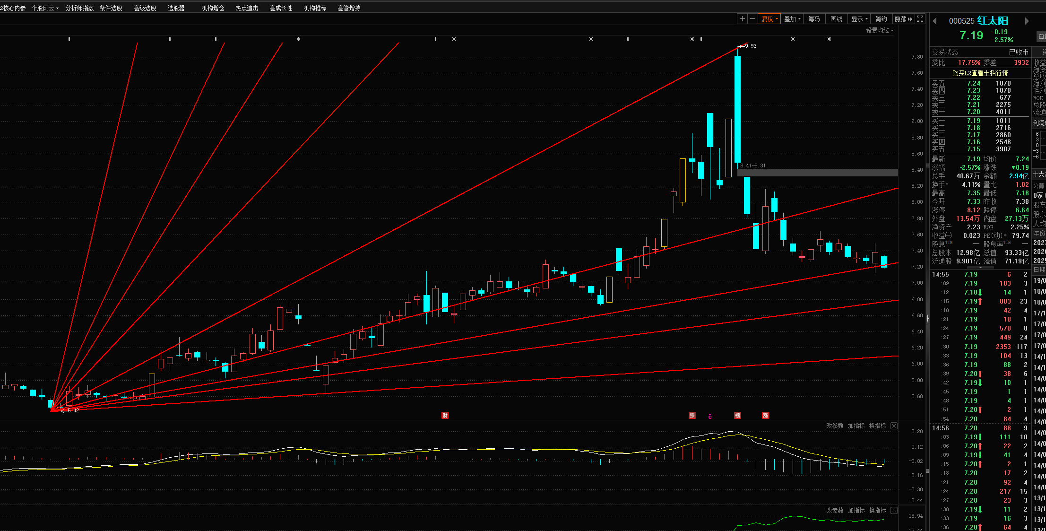Viewport: 1046px width, 531px height.
Task: Toggle 简约 simple mode
Action: (x=881, y=19)
